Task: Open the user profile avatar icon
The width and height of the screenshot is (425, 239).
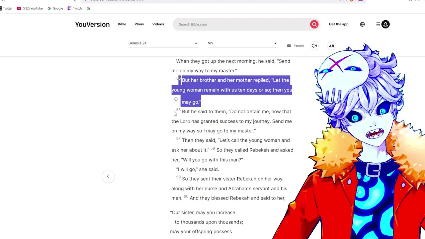Action: click(385, 24)
